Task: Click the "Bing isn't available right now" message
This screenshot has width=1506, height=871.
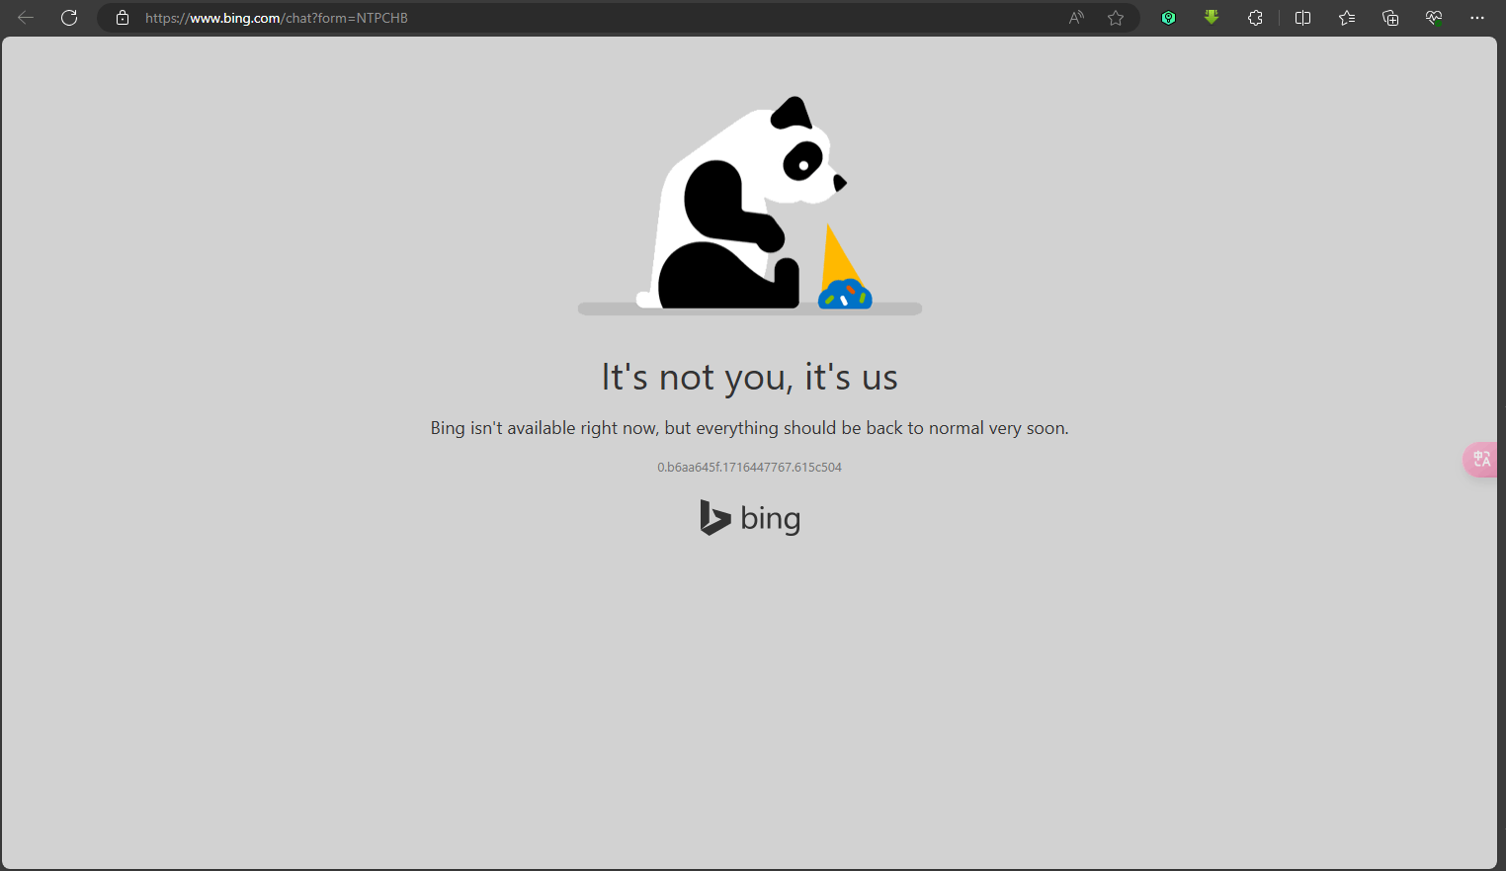Action: coord(749,428)
